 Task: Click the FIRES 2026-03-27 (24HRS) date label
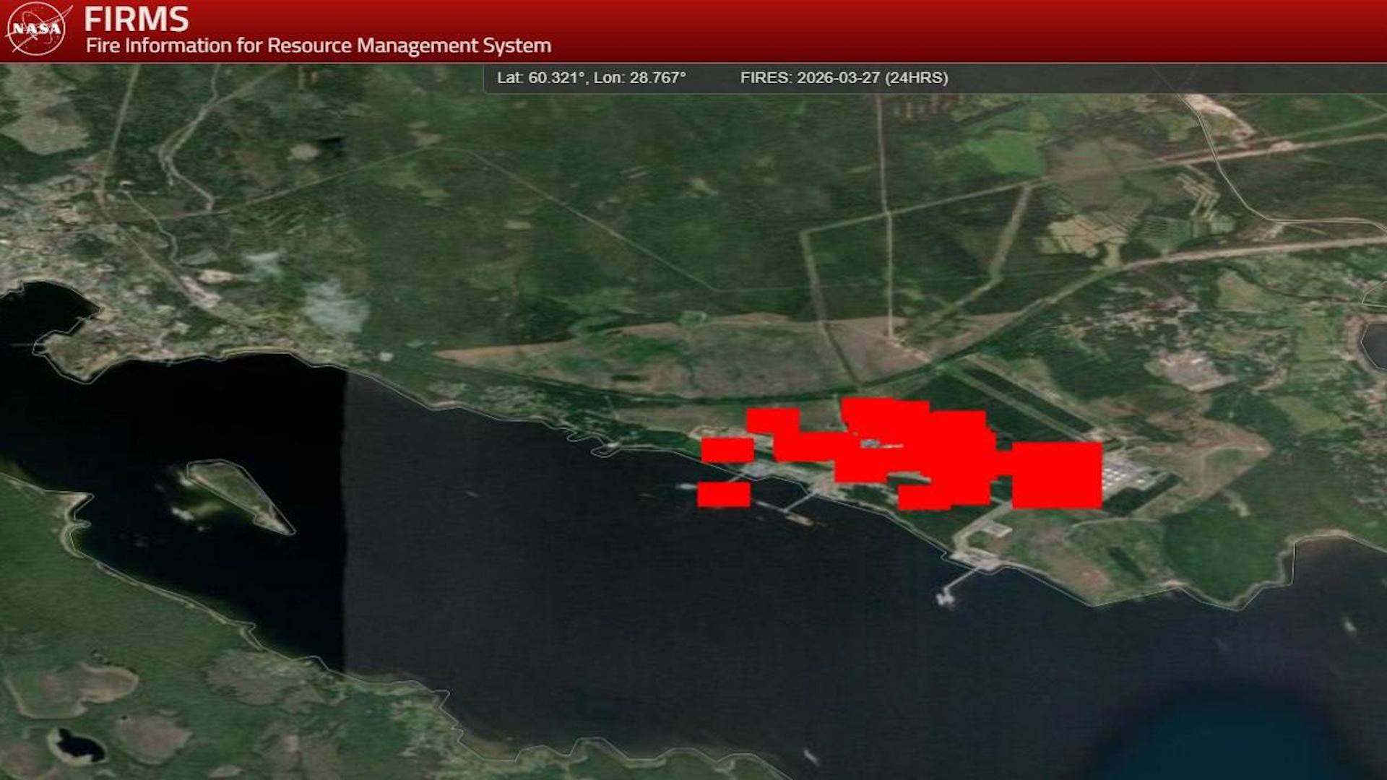coord(844,78)
